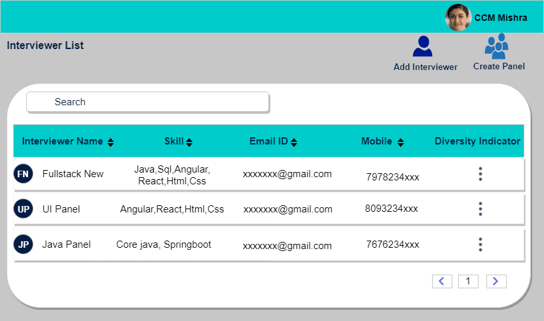
Task: Click mobile number 7978234xxx
Action: [393, 177]
